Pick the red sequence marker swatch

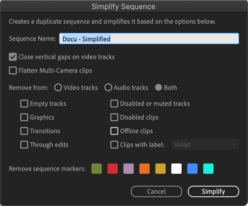tap(113, 169)
